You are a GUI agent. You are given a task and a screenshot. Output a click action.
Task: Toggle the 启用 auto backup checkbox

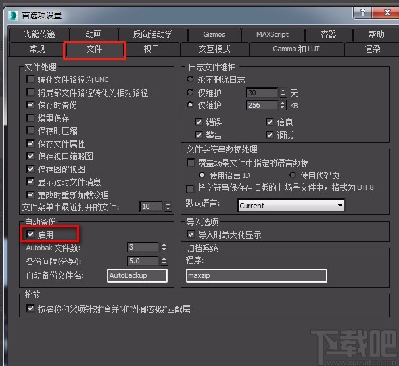pos(30,234)
